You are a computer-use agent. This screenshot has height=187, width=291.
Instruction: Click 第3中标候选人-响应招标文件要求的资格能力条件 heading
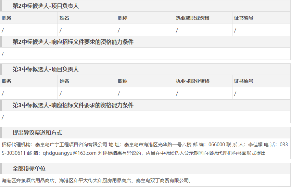[x=73, y=105]
